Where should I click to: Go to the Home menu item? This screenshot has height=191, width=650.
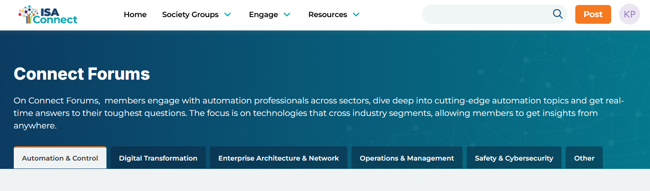click(x=135, y=15)
